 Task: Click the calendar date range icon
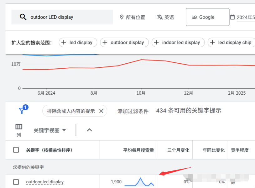point(232,17)
